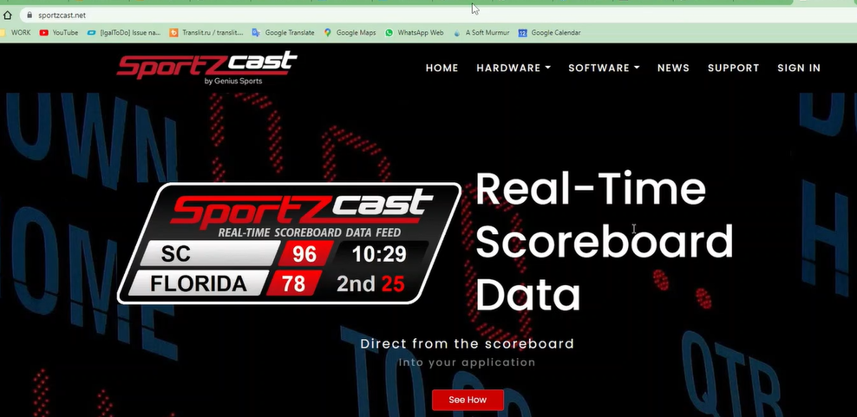
Task: Expand the SOFTWARE dropdown menu
Action: click(x=604, y=68)
